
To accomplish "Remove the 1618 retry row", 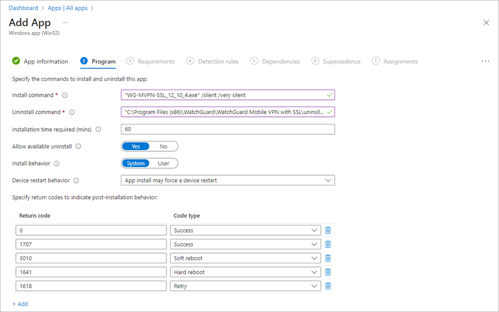I will tap(328, 286).
